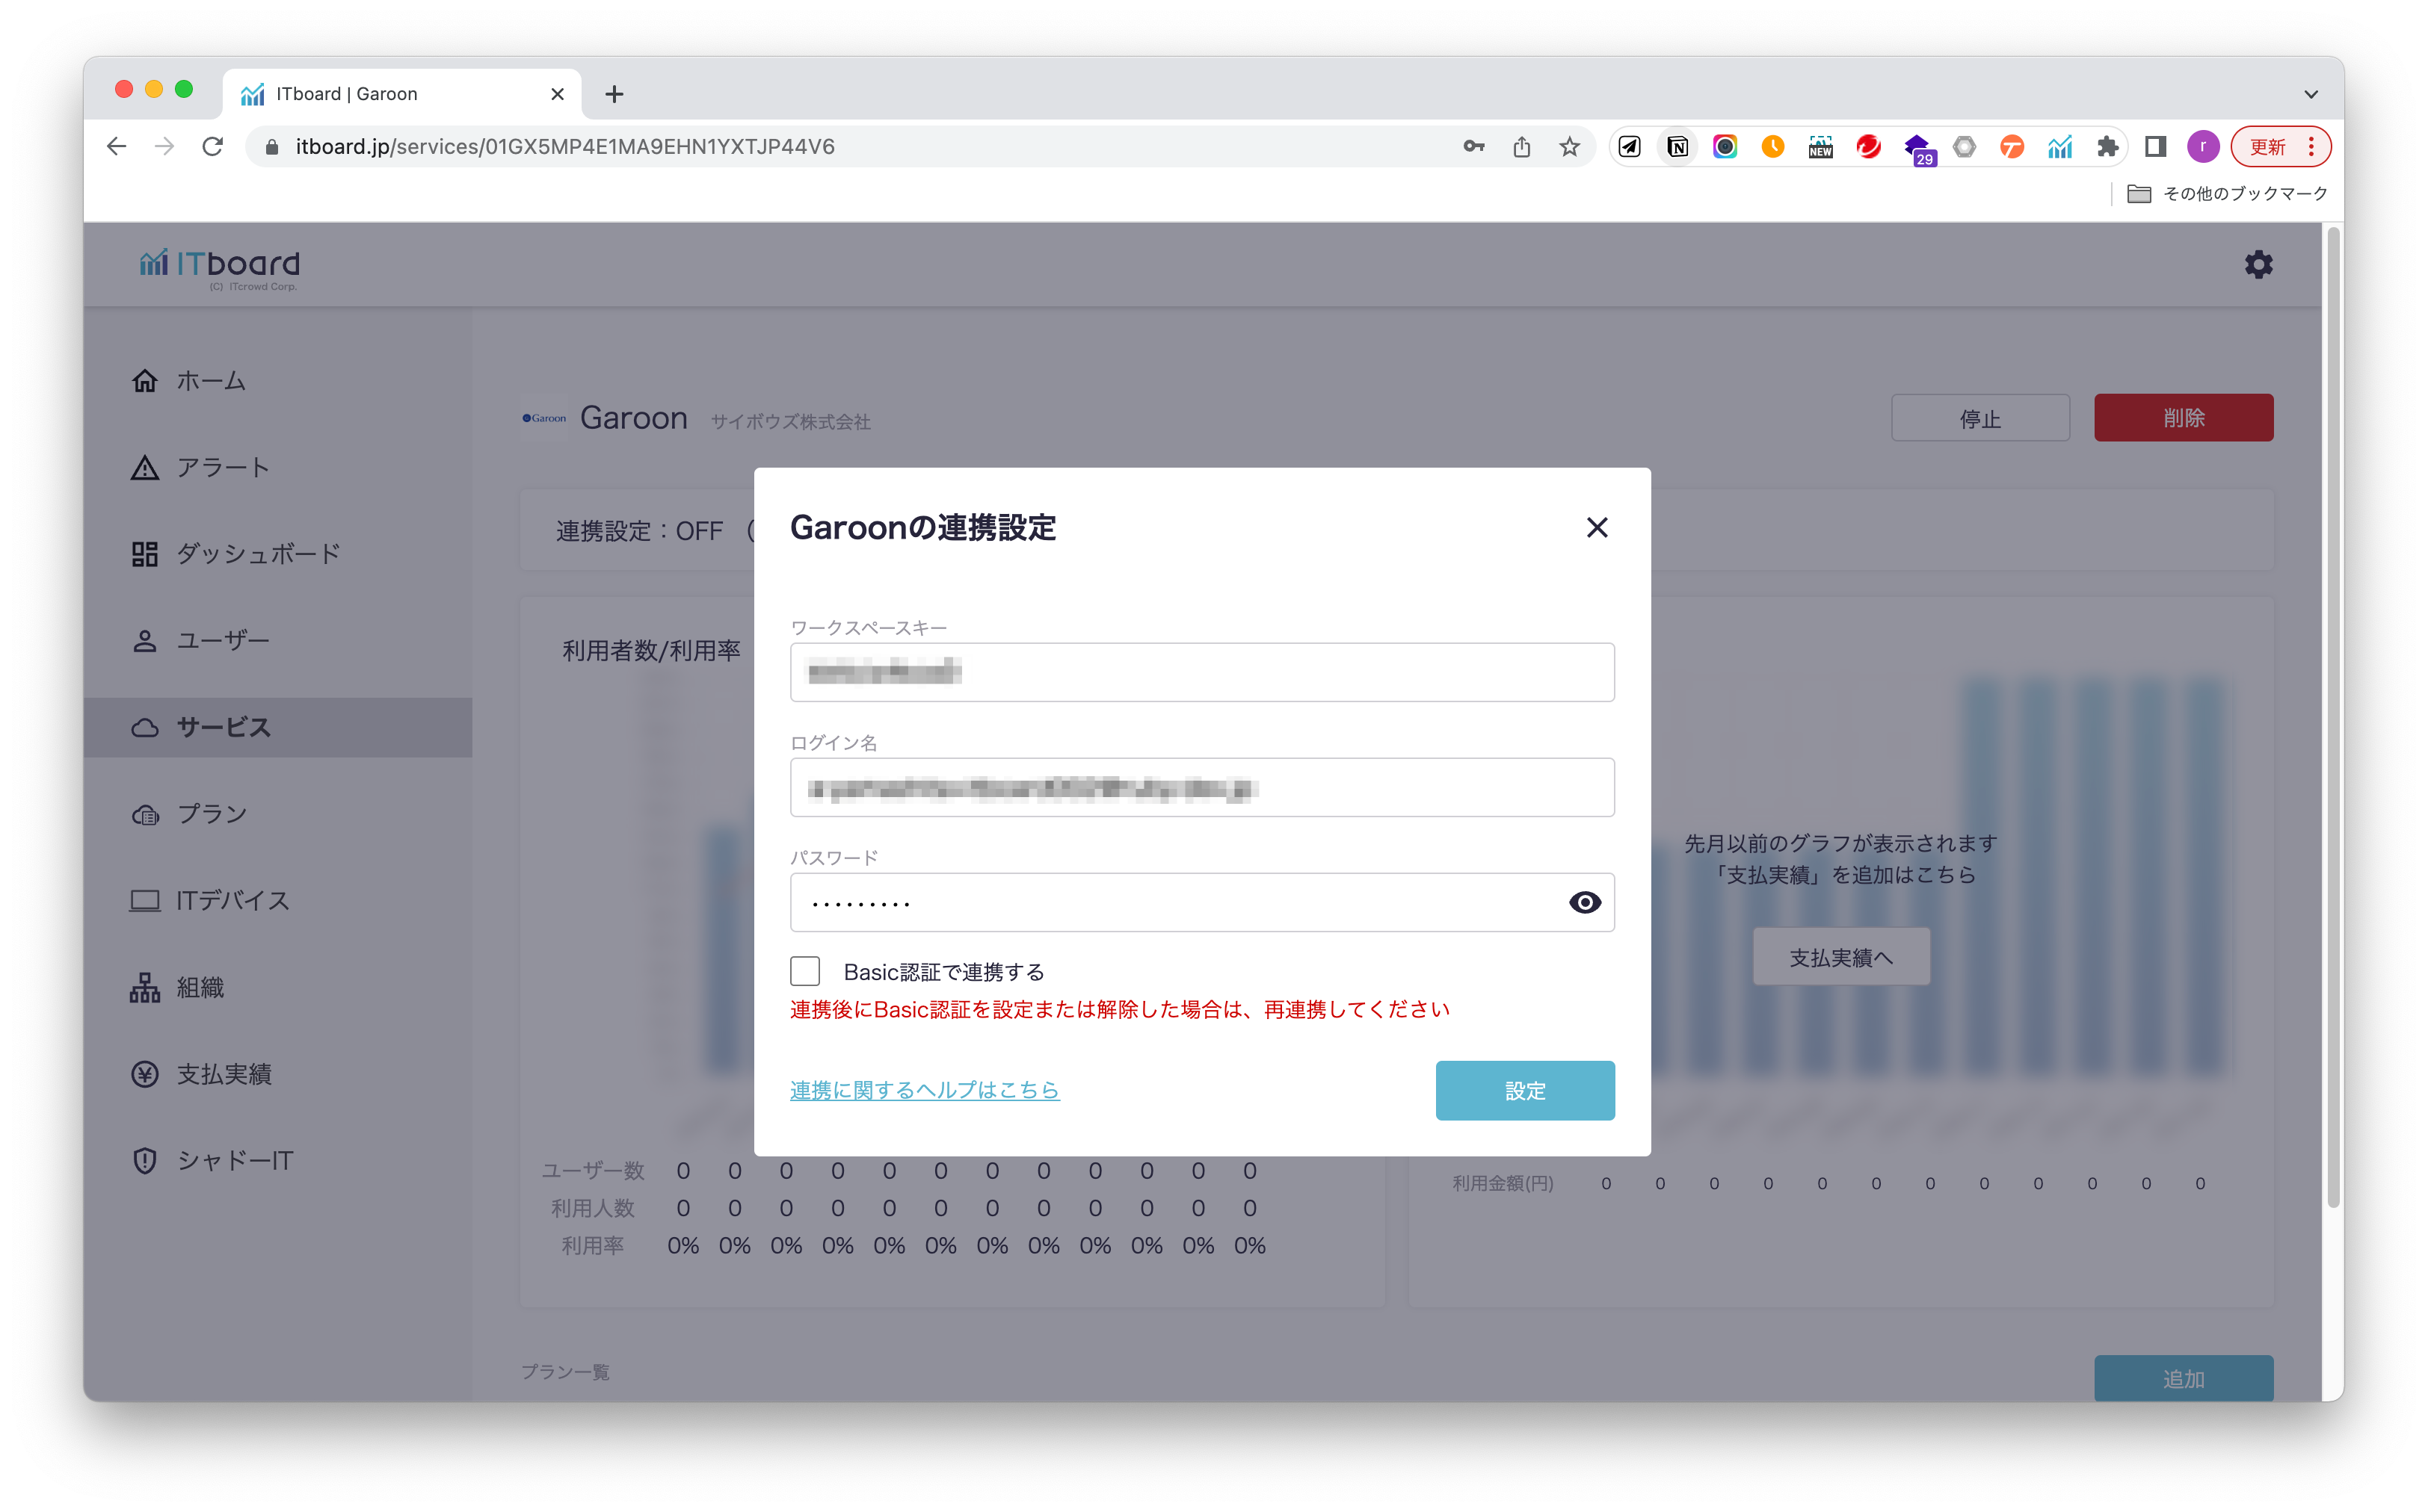Click the share icon in address bar
This screenshot has height=1512, width=2428.
pyautogui.click(x=1522, y=147)
